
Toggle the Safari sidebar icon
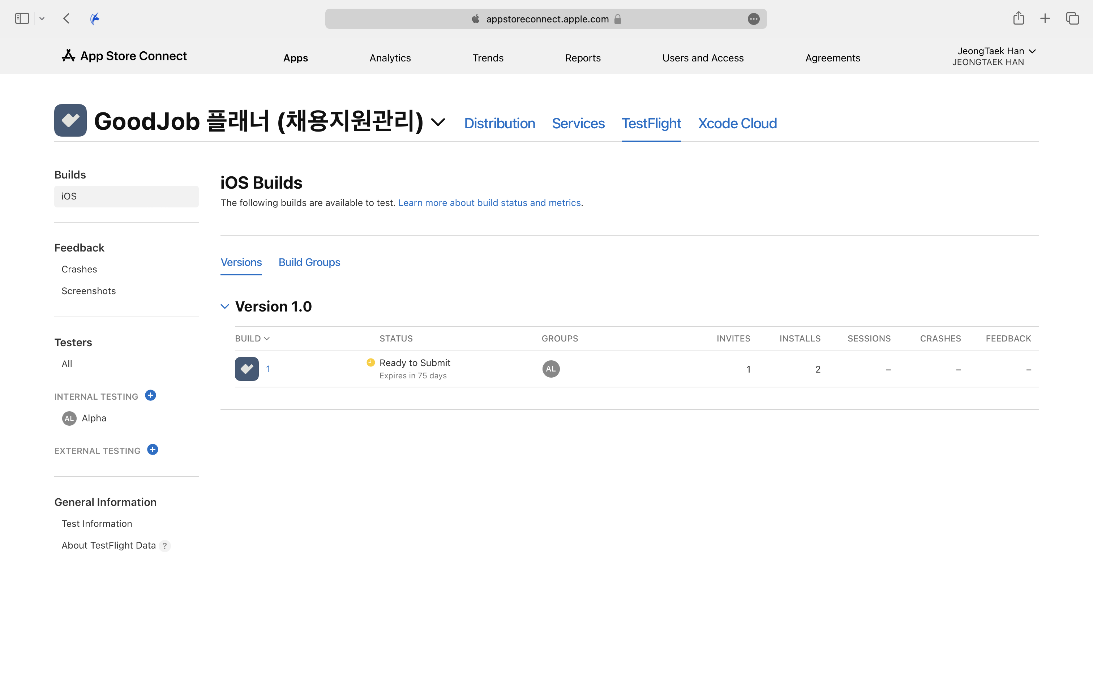(22, 18)
